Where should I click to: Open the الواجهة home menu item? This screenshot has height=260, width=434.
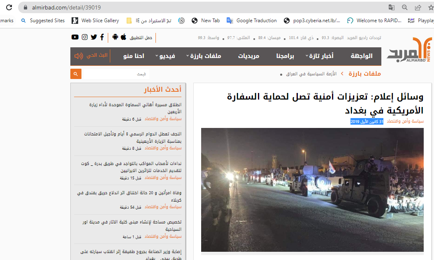tap(361, 56)
